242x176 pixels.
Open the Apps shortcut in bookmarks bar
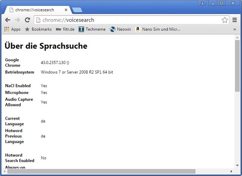pyautogui.click(x=12, y=29)
